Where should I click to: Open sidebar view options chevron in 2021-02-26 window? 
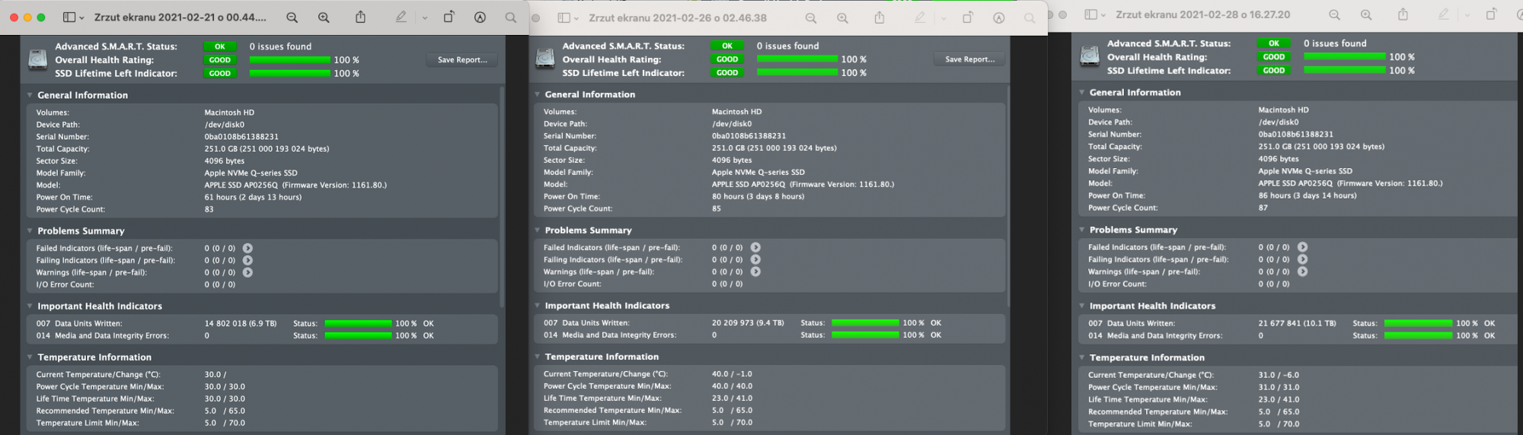pyautogui.click(x=576, y=18)
